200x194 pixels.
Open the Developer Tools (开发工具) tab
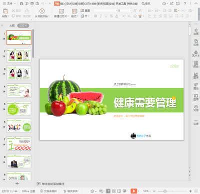point(121,3)
